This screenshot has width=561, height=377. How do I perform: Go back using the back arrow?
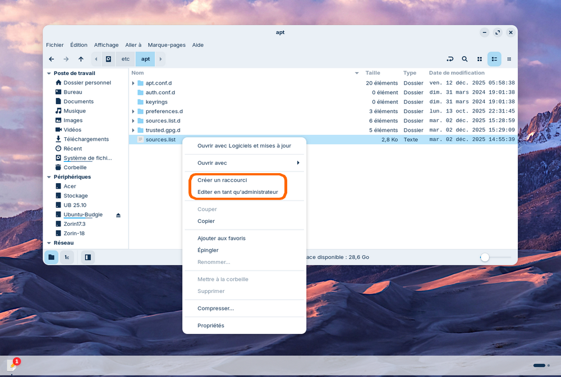pos(52,59)
